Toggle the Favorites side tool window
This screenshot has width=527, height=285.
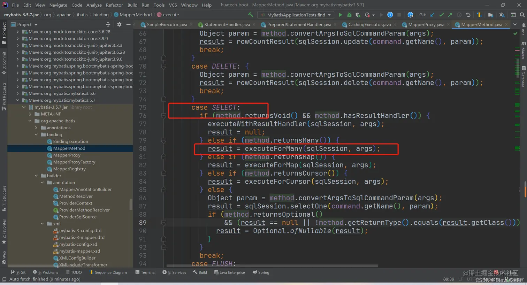tap(4, 232)
